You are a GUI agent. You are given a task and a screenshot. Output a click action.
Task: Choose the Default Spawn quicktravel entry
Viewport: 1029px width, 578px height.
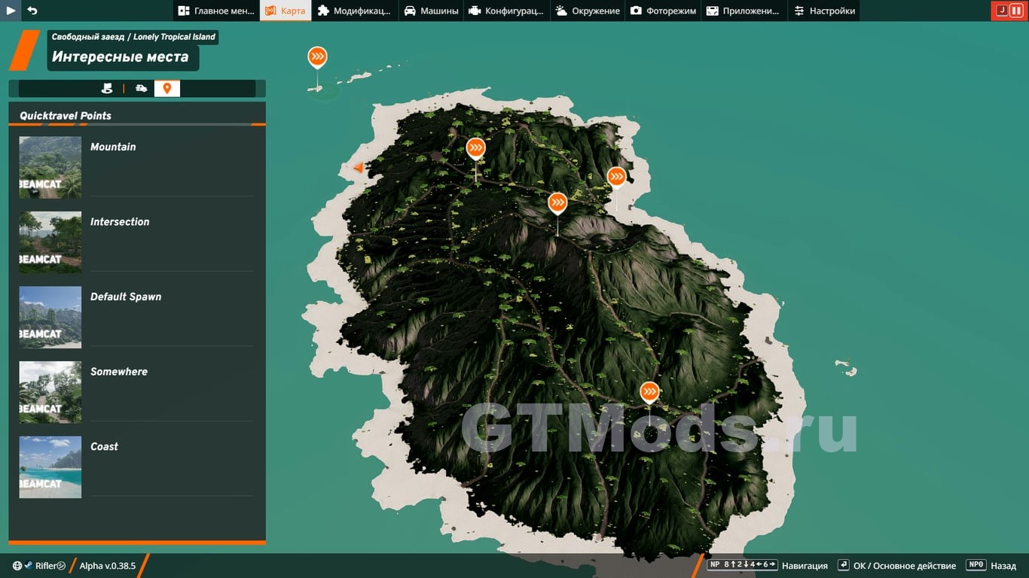pos(125,297)
